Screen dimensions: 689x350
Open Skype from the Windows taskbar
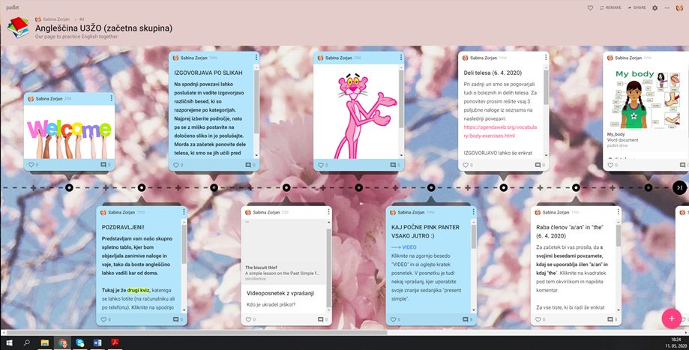tap(79, 343)
